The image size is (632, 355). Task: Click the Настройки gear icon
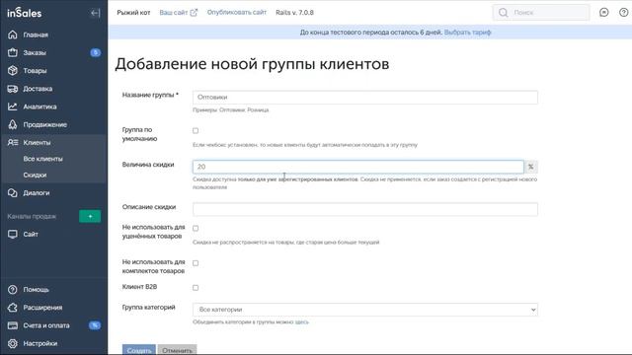coord(13,343)
